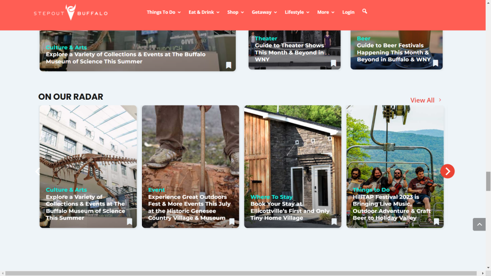Expand the Things To Do menu
The image size is (491, 276).
click(164, 12)
